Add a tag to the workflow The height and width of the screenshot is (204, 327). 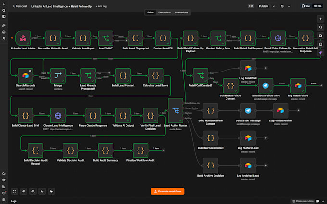101,6
